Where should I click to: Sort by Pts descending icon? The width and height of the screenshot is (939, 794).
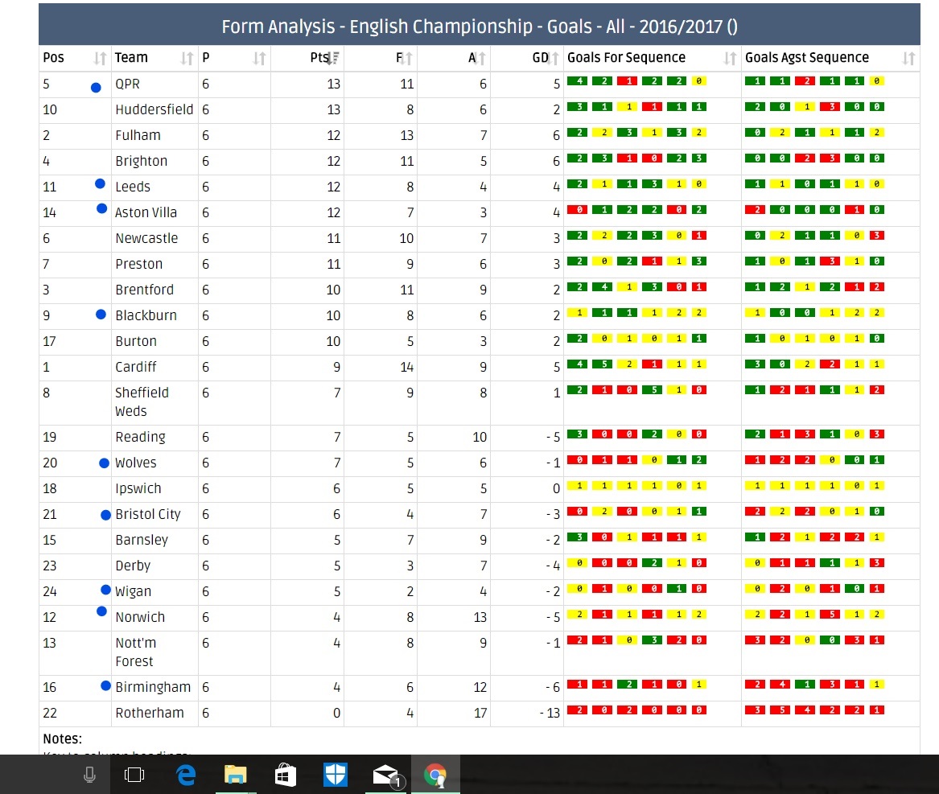tap(335, 57)
